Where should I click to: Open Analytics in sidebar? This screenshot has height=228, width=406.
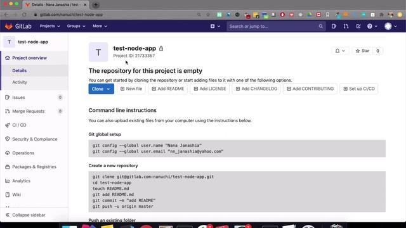point(21,181)
